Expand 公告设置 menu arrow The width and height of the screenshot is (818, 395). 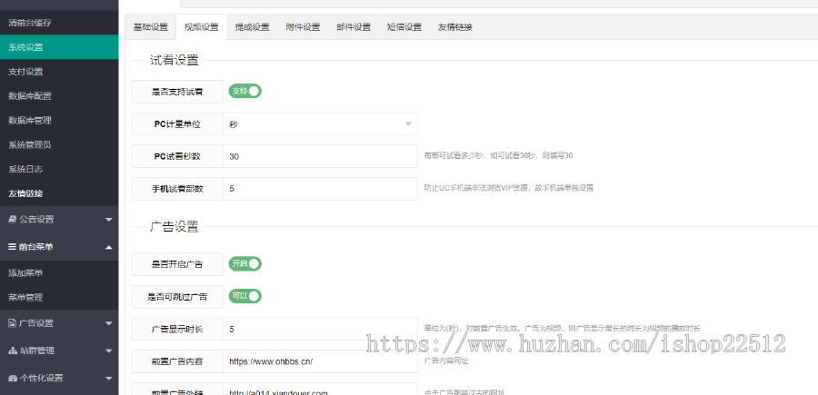click(x=108, y=220)
